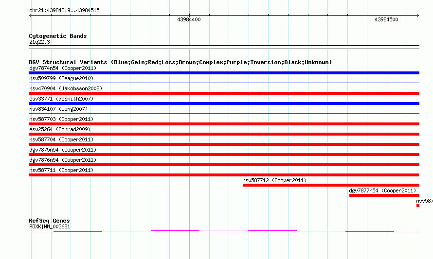This screenshot has height=259, width=433.
Task: Click the dgv7876n54 (Cooper2011) label
Action: pyautogui.click(x=63, y=160)
